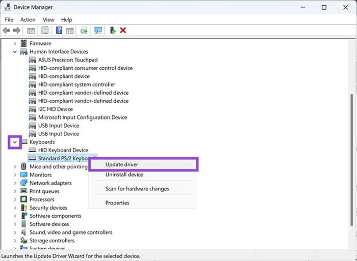The width and height of the screenshot is (357, 261).
Task: Open the File menu
Action: pyautogui.click(x=9, y=20)
